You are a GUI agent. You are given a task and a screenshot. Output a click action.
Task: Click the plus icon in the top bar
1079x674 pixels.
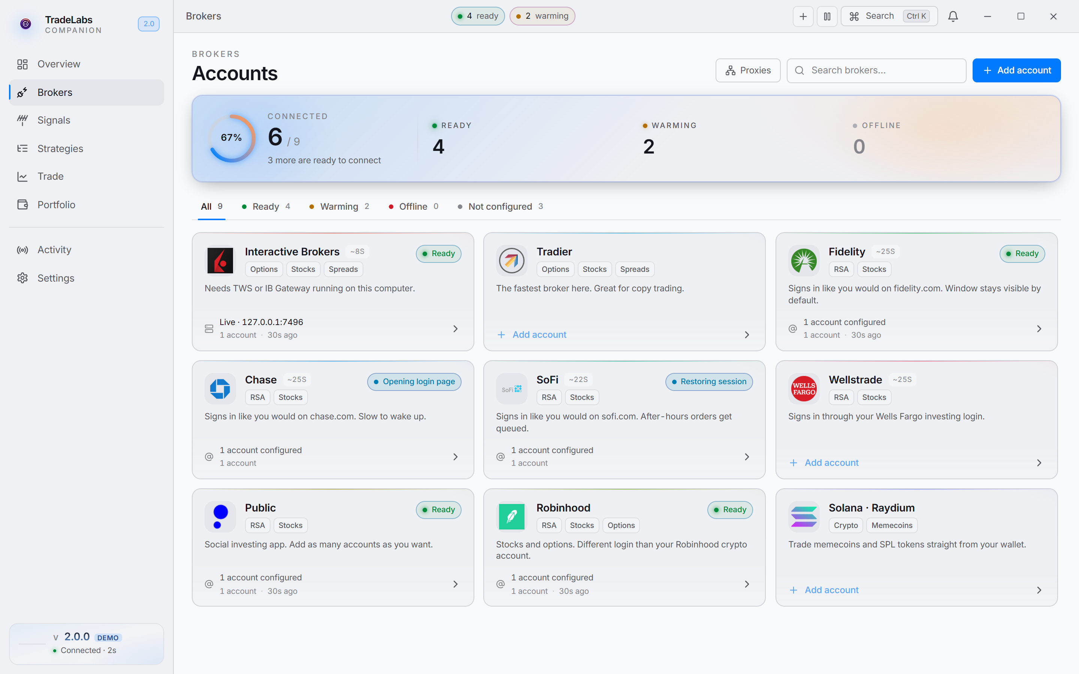coord(803,16)
